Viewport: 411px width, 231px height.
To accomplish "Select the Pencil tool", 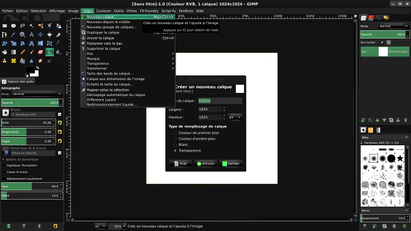I will [23, 52].
